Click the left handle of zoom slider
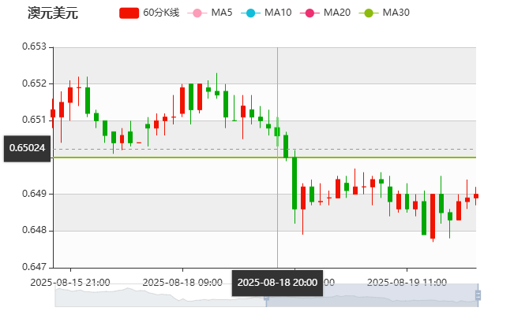The image size is (529, 315). (266, 298)
